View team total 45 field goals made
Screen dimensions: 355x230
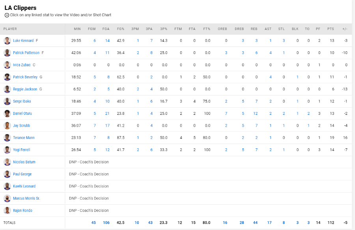click(x=93, y=223)
